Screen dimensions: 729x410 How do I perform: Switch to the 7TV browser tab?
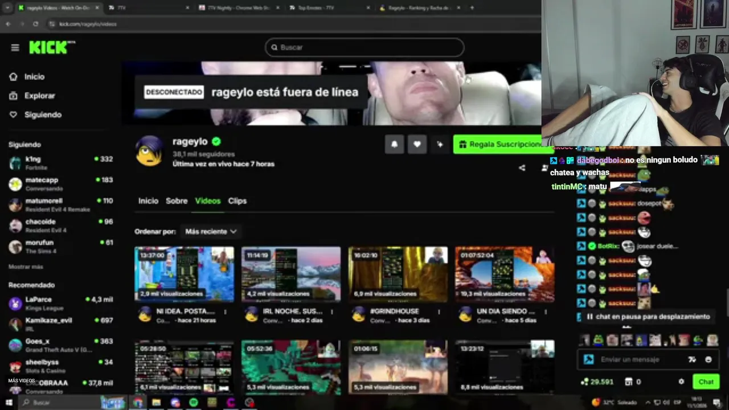coord(147,8)
